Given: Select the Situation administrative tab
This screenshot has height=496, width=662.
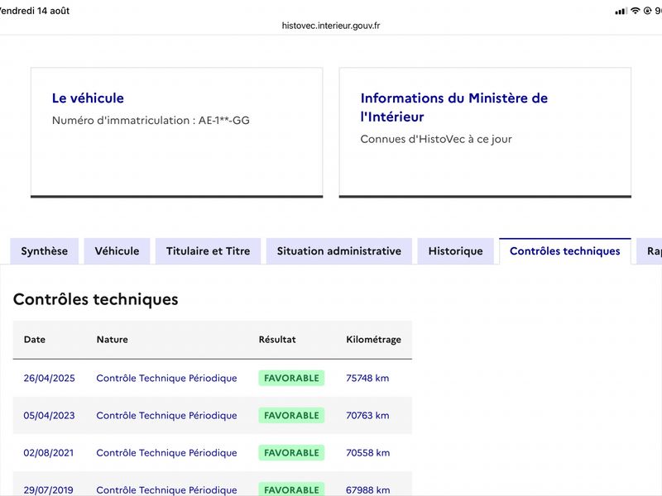Looking at the screenshot, I should click(x=339, y=251).
